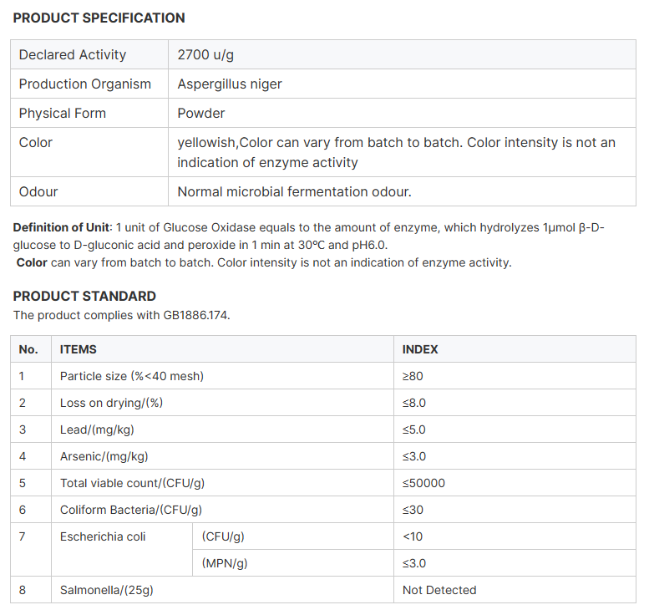Image resolution: width=649 pixels, height=610 pixels.
Task: Click the ≤50000 index value
Action: point(423,483)
